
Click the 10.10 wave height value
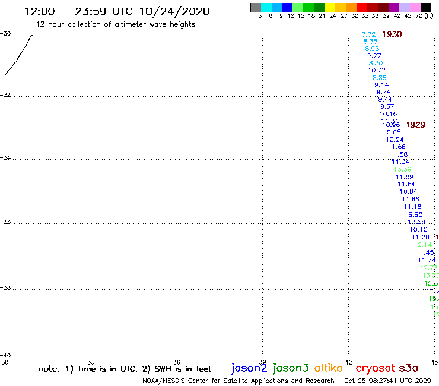[419, 229]
